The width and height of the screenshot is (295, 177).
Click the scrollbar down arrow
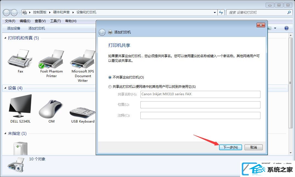click(x=291, y=153)
